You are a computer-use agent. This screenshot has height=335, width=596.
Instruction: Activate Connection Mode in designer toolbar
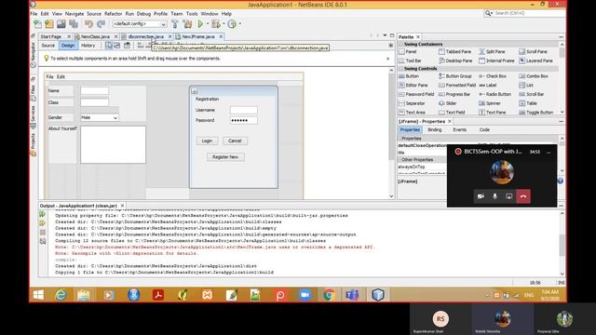(117, 46)
